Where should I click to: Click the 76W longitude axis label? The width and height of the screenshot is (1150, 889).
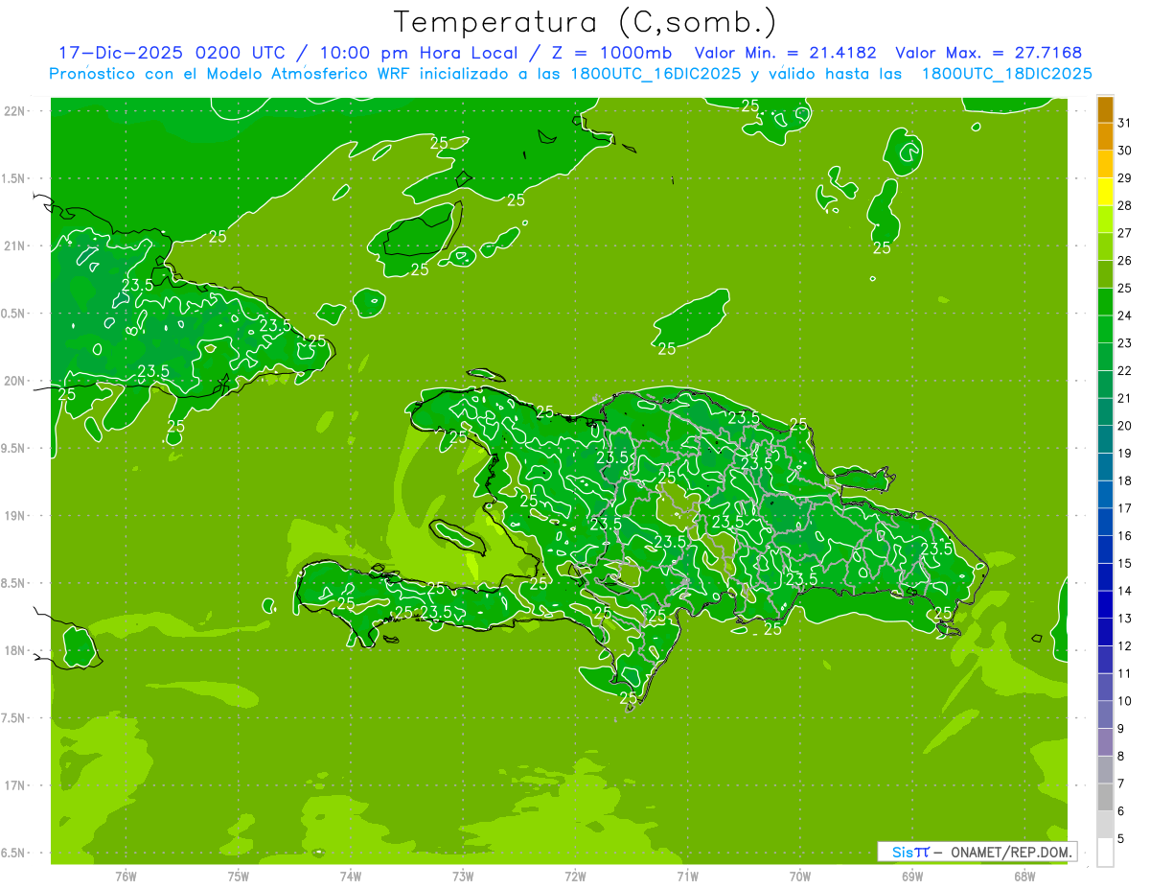(x=126, y=876)
